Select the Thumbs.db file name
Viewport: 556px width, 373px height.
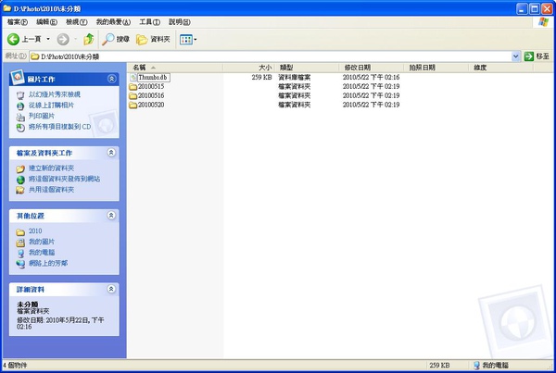pos(153,77)
